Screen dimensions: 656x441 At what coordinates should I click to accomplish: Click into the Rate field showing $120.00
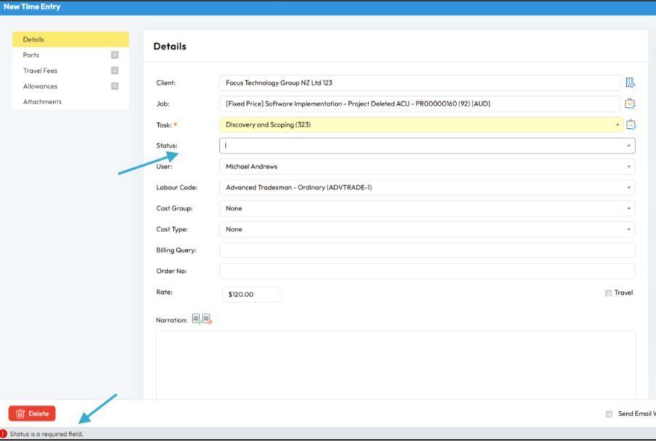point(250,294)
